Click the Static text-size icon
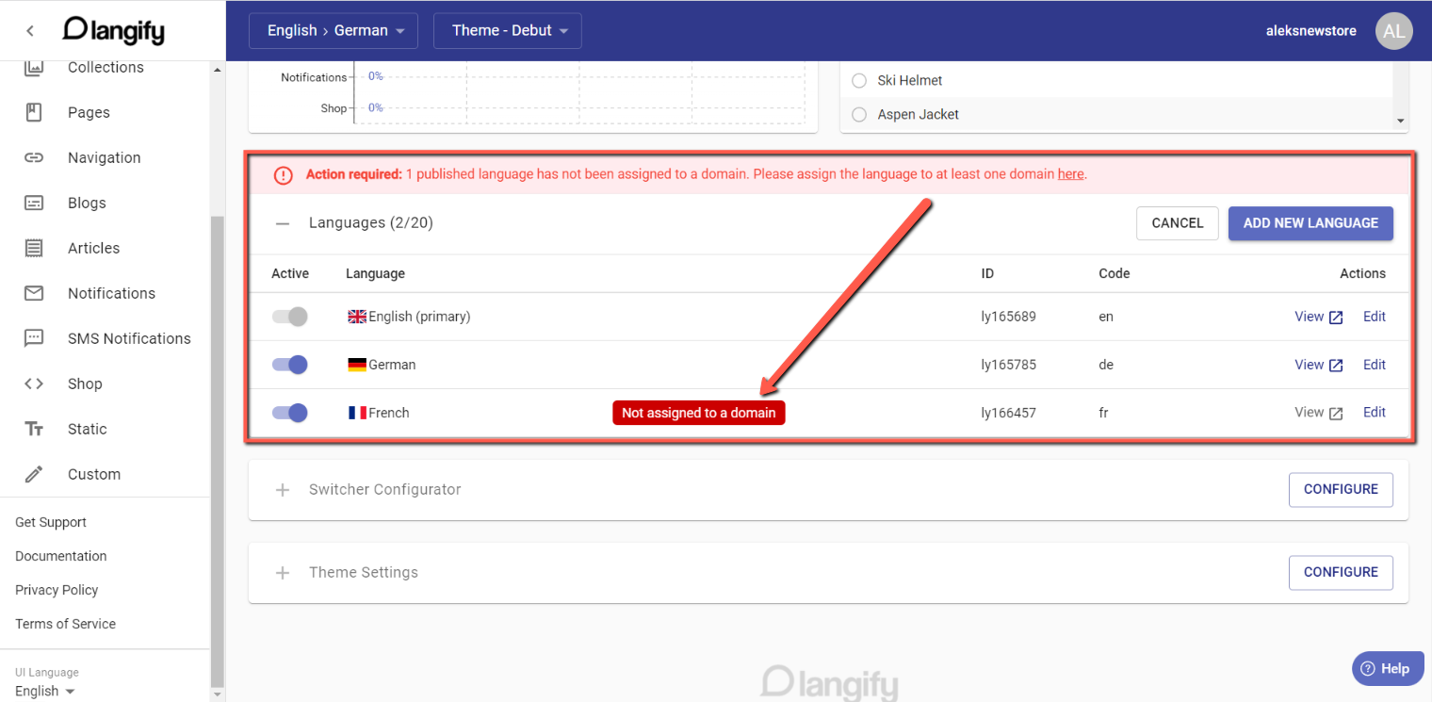The height and width of the screenshot is (702, 1432). 34,429
